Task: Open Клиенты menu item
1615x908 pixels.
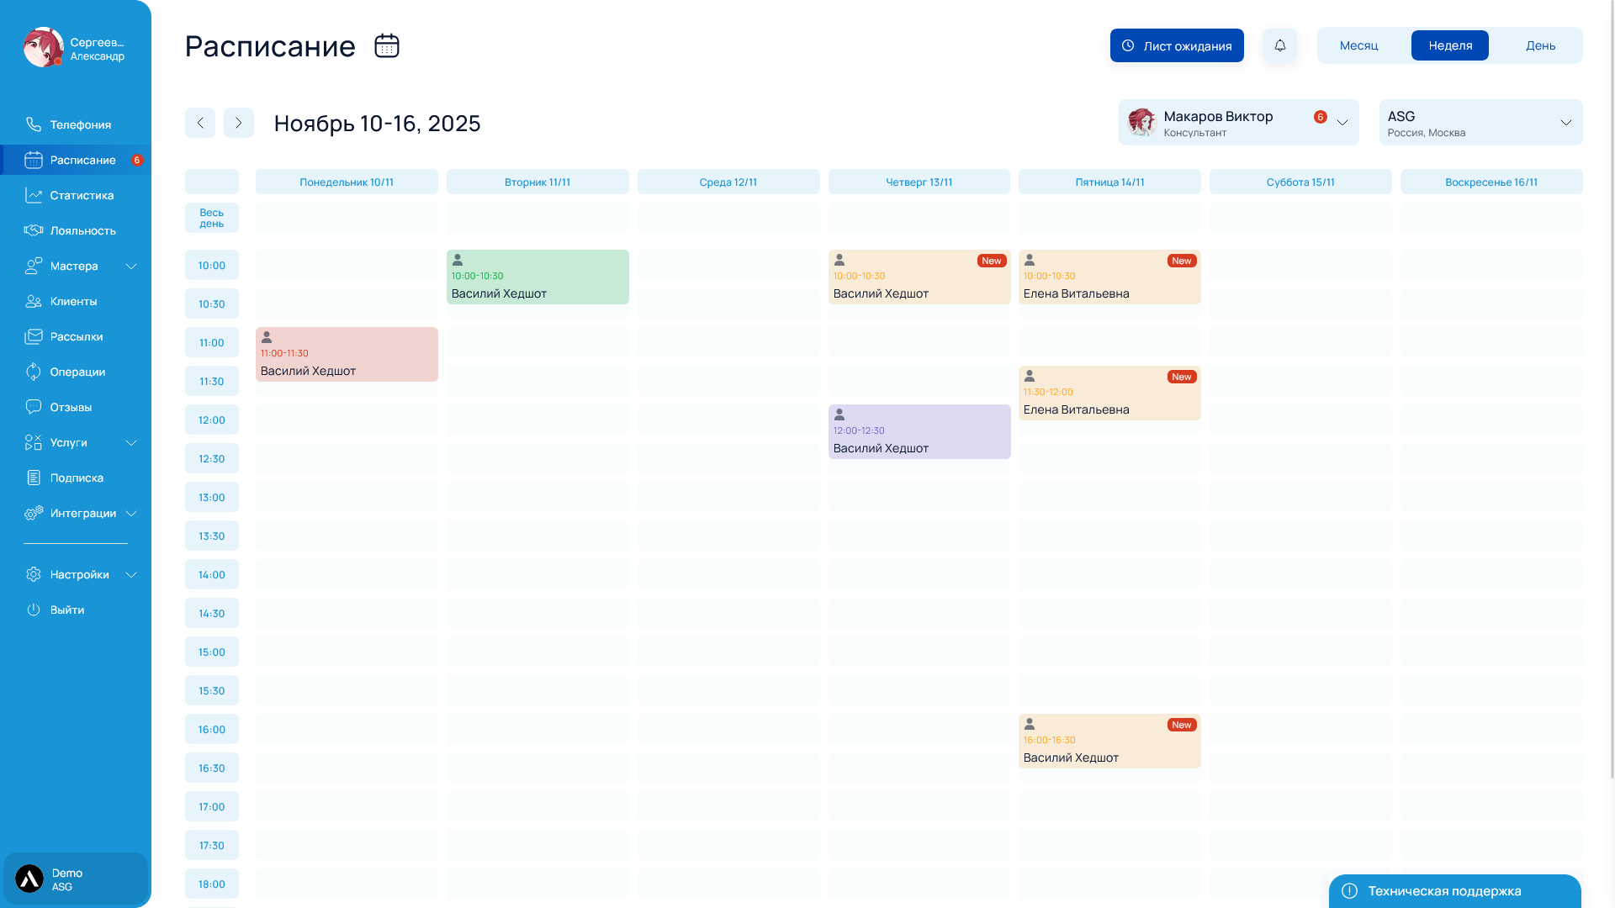Action: pyautogui.click(x=73, y=301)
